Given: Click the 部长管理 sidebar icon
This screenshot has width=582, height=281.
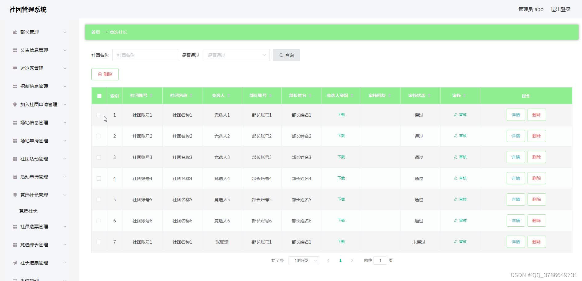Looking at the screenshot, I should coord(15,32).
